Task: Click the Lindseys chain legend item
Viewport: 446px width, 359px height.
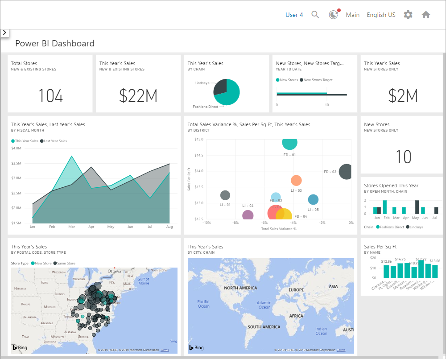Action: (x=414, y=227)
